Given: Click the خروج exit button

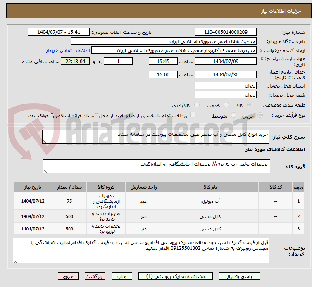Looking at the screenshot, I should 68,276.
